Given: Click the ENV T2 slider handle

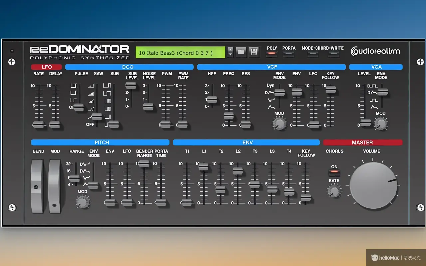Looking at the screenshot, I should [x=221, y=189].
